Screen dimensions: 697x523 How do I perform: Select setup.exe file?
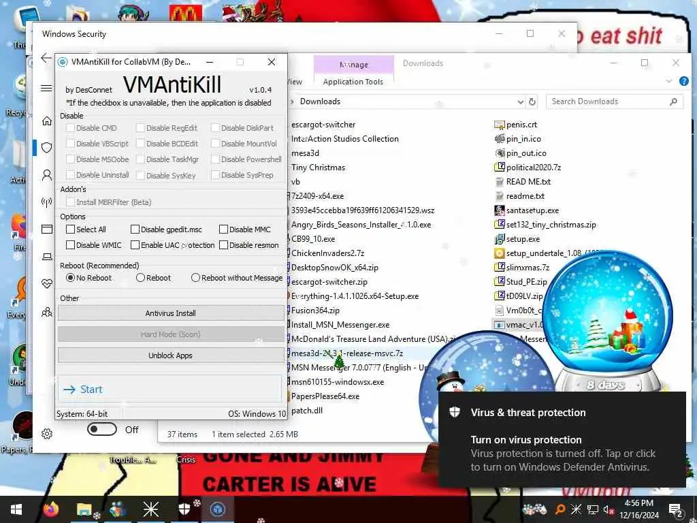517,239
